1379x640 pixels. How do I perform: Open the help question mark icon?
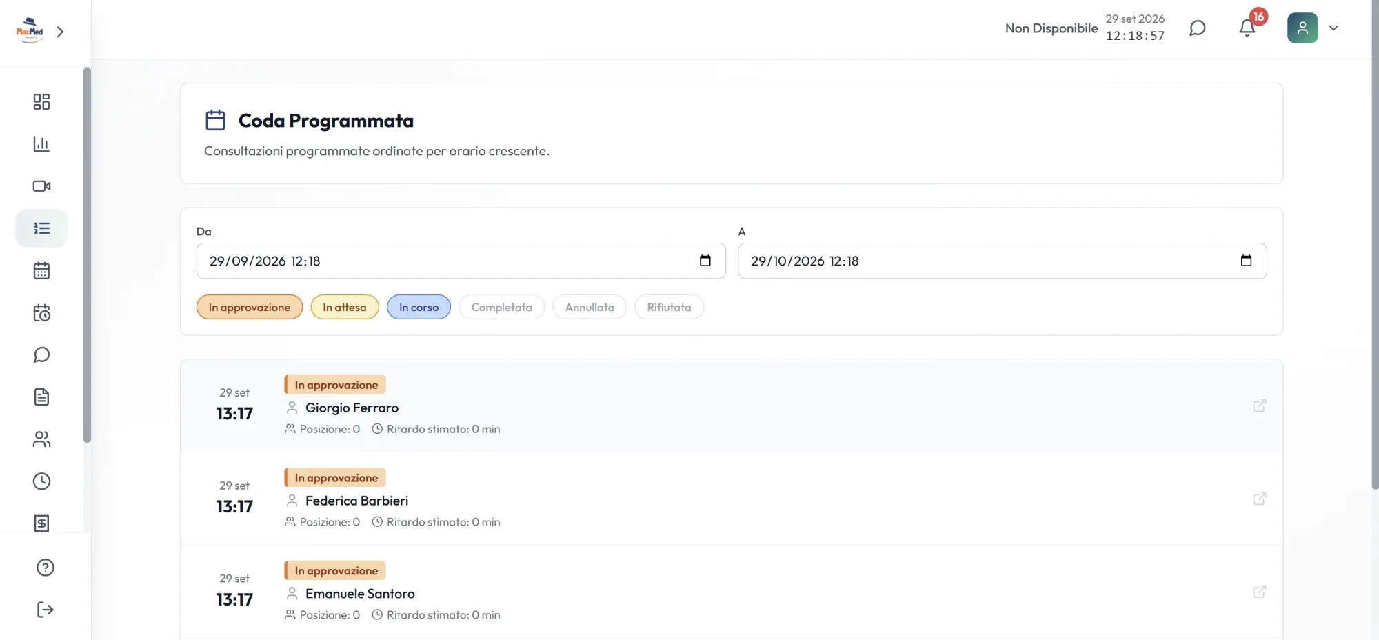point(45,568)
